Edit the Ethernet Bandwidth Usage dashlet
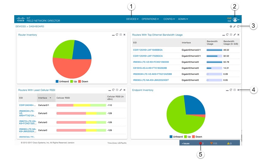This screenshot has height=160, width=259. point(235,35)
